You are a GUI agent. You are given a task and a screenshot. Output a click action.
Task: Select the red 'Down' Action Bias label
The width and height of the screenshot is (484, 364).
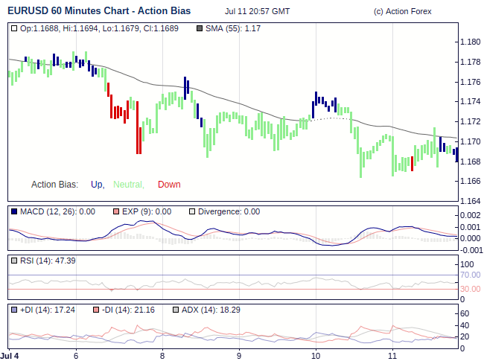point(169,185)
